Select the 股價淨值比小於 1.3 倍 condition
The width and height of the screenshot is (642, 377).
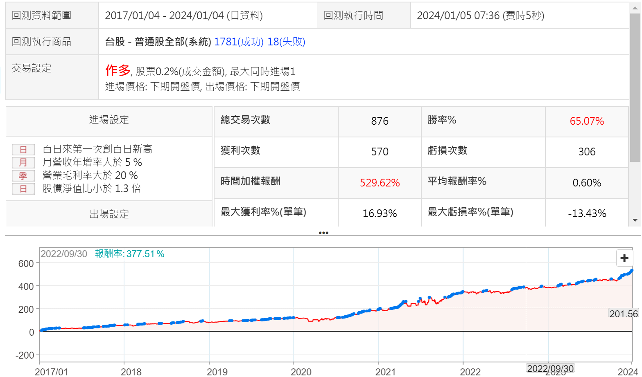click(x=92, y=189)
